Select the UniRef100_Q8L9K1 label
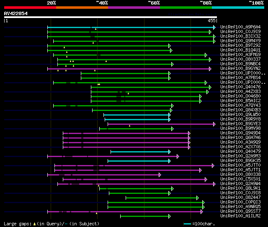The image size is (268, 227). (x=240, y=188)
